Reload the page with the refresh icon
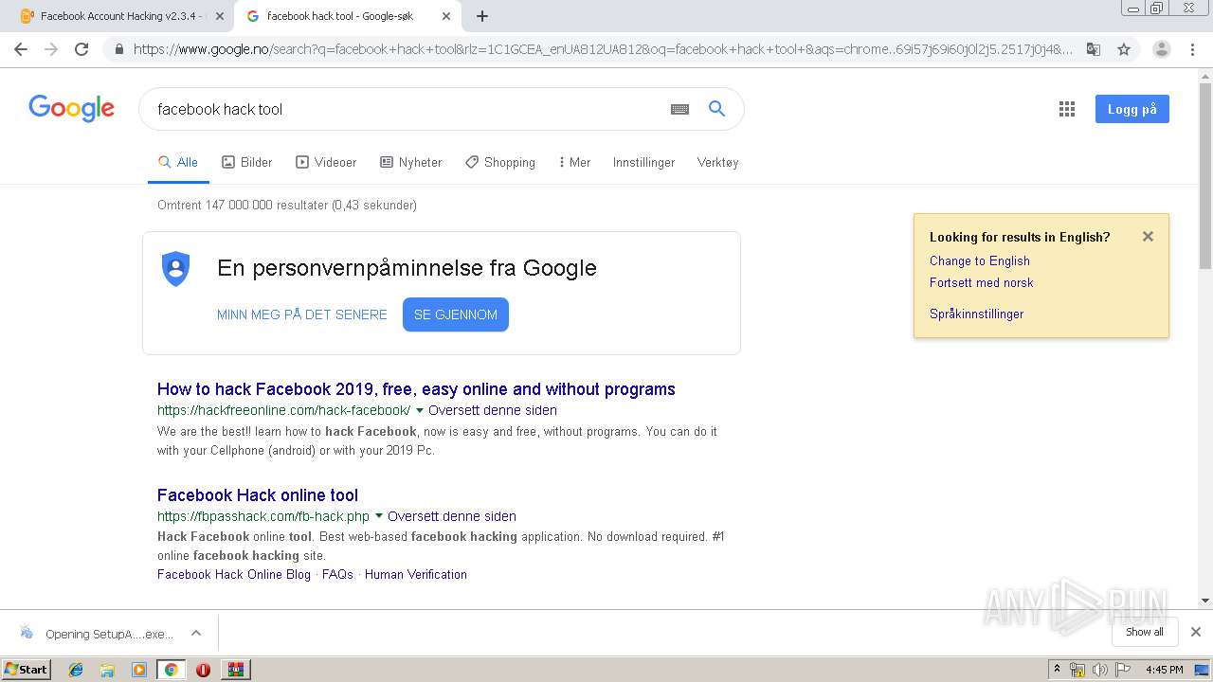 (x=81, y=49)
